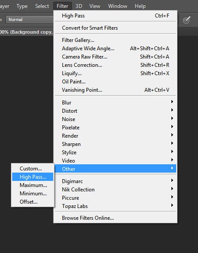Open the 3D menu
The height and width of the screenshot is (253, 198).
[x=79, y=6]
